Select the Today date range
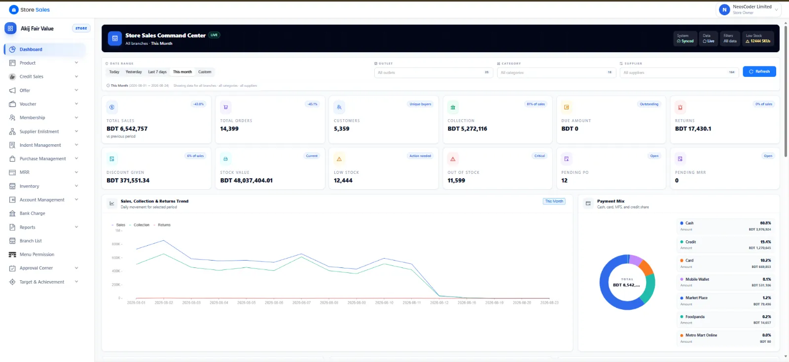789x362 pixels. click(114, 72)
